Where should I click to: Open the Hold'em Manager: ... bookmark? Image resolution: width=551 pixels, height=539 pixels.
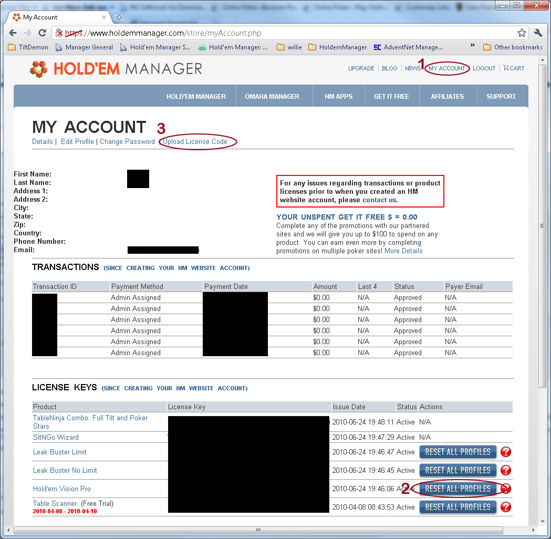pos(233,47)
